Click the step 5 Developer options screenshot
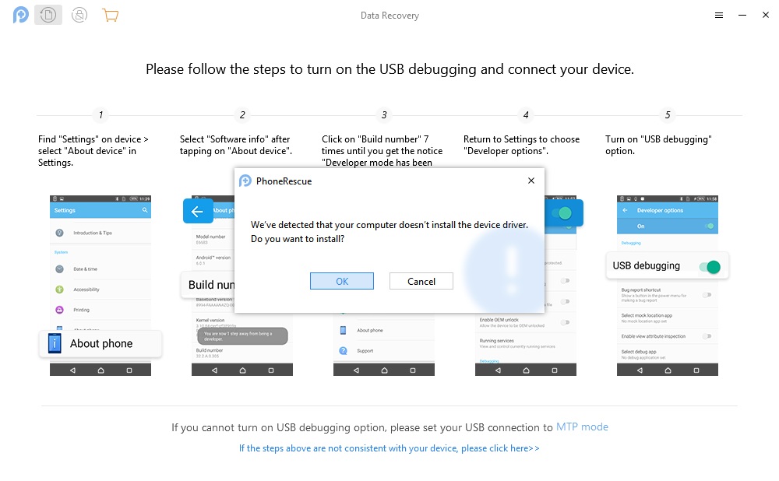779x481 pixels. click(x=668, y=286)
